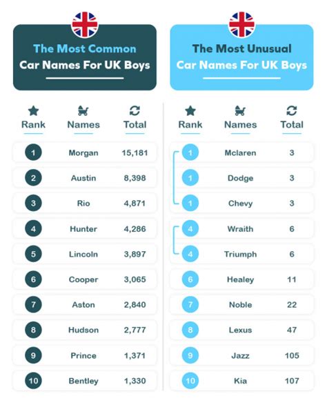Select the Lexus row in unusual names
The width and height of the screenshot is (327, 416).
241,330
